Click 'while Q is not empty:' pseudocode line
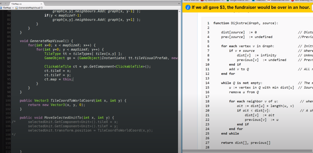Image resolution: width=313 pixels, height=153 pixels. click(241, 83)
